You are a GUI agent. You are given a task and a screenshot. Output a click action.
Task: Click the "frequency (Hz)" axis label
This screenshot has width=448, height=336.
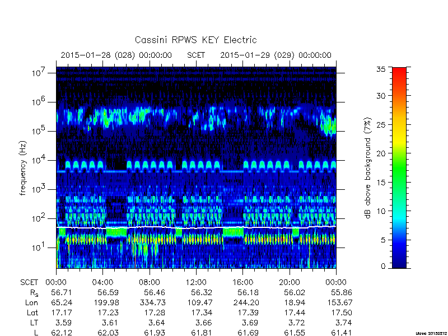[23, 168]
